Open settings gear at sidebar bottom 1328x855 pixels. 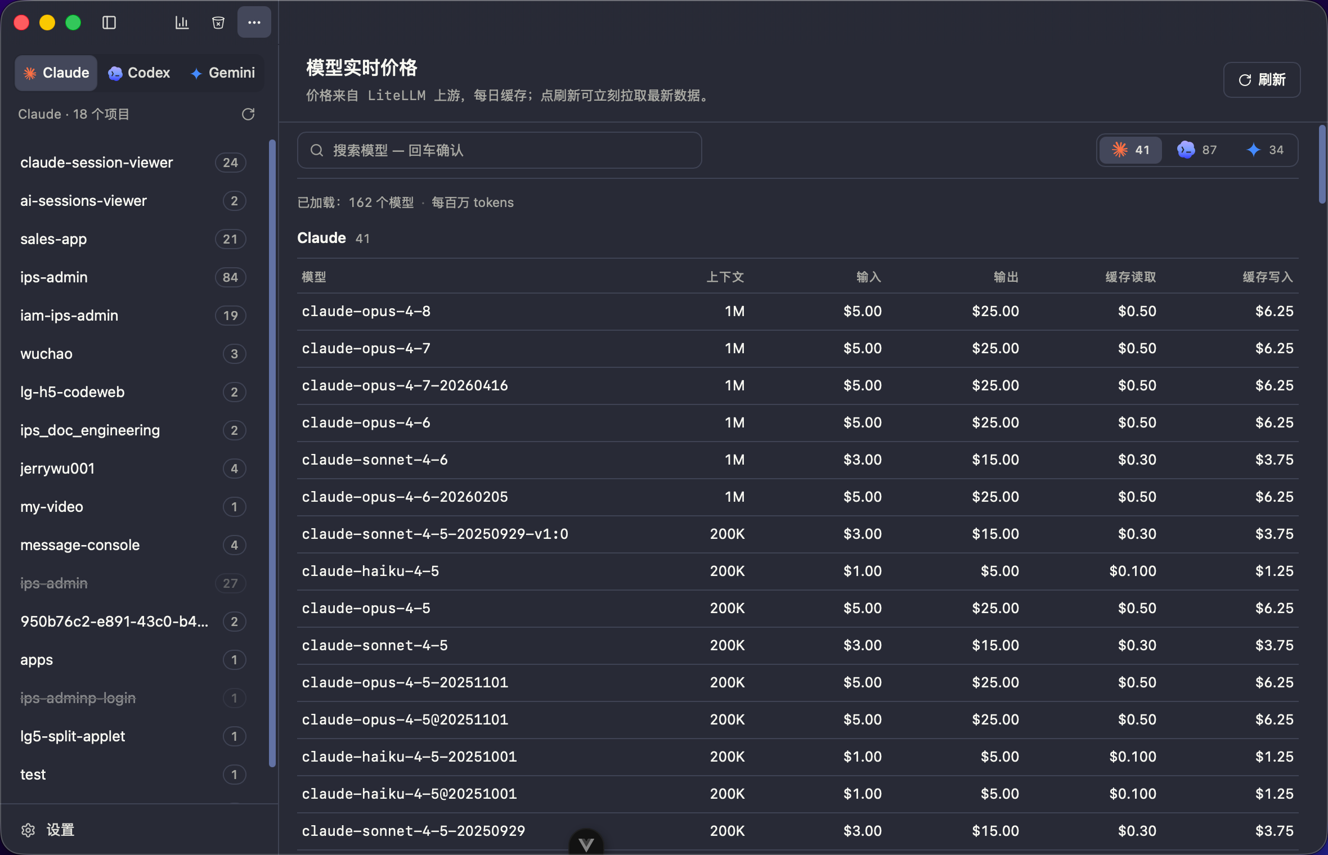(28, 830)
